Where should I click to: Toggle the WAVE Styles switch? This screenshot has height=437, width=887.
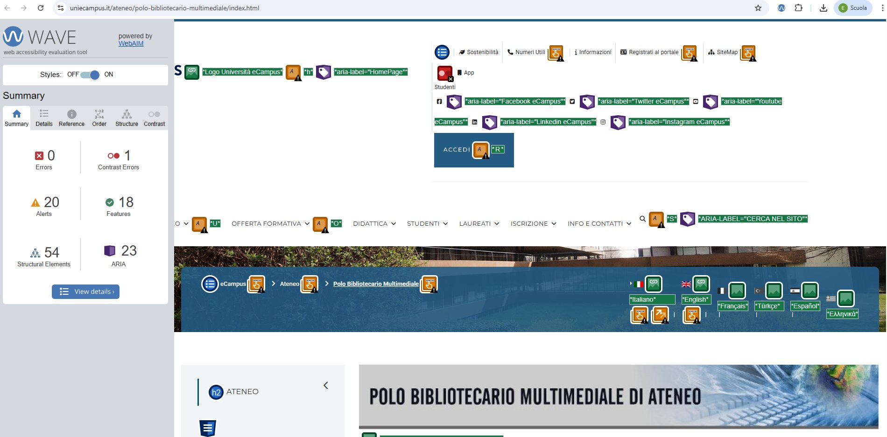[90, 75]
